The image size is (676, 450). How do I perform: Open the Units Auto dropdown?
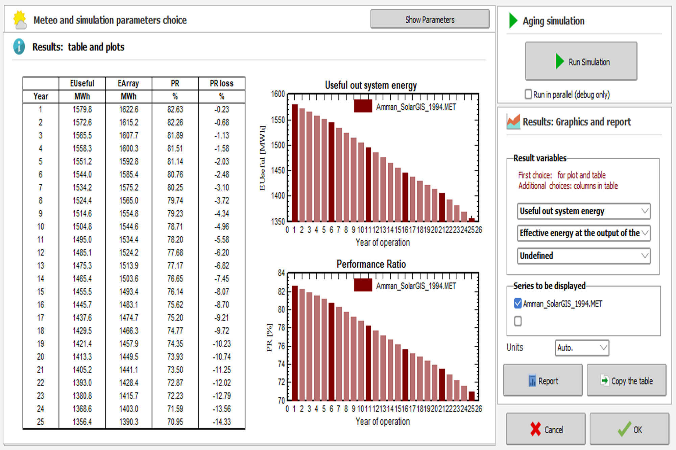[582, 348]
